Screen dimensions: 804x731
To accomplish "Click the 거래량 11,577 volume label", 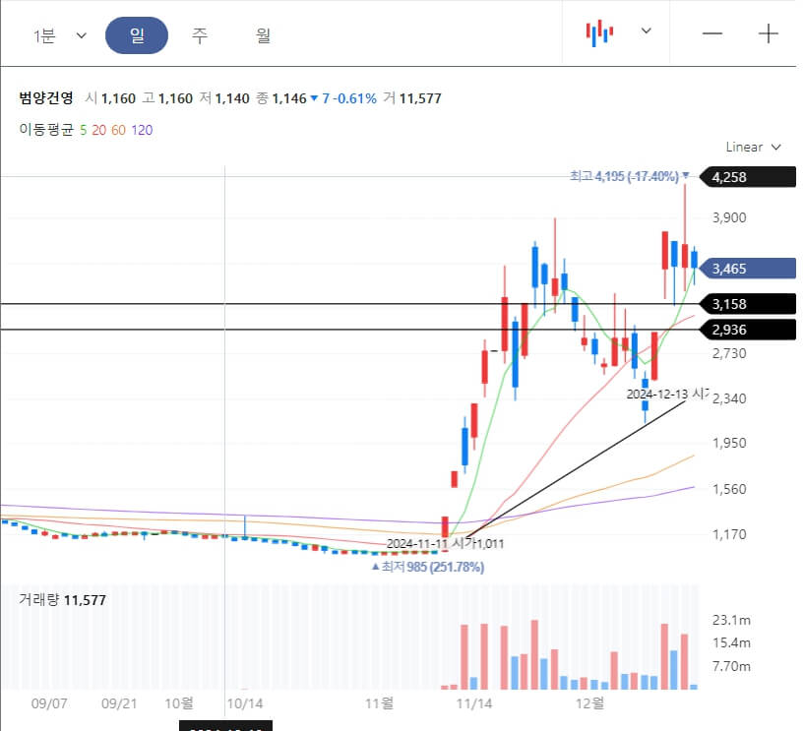I will pyautogui.click(x=63, y=600).
